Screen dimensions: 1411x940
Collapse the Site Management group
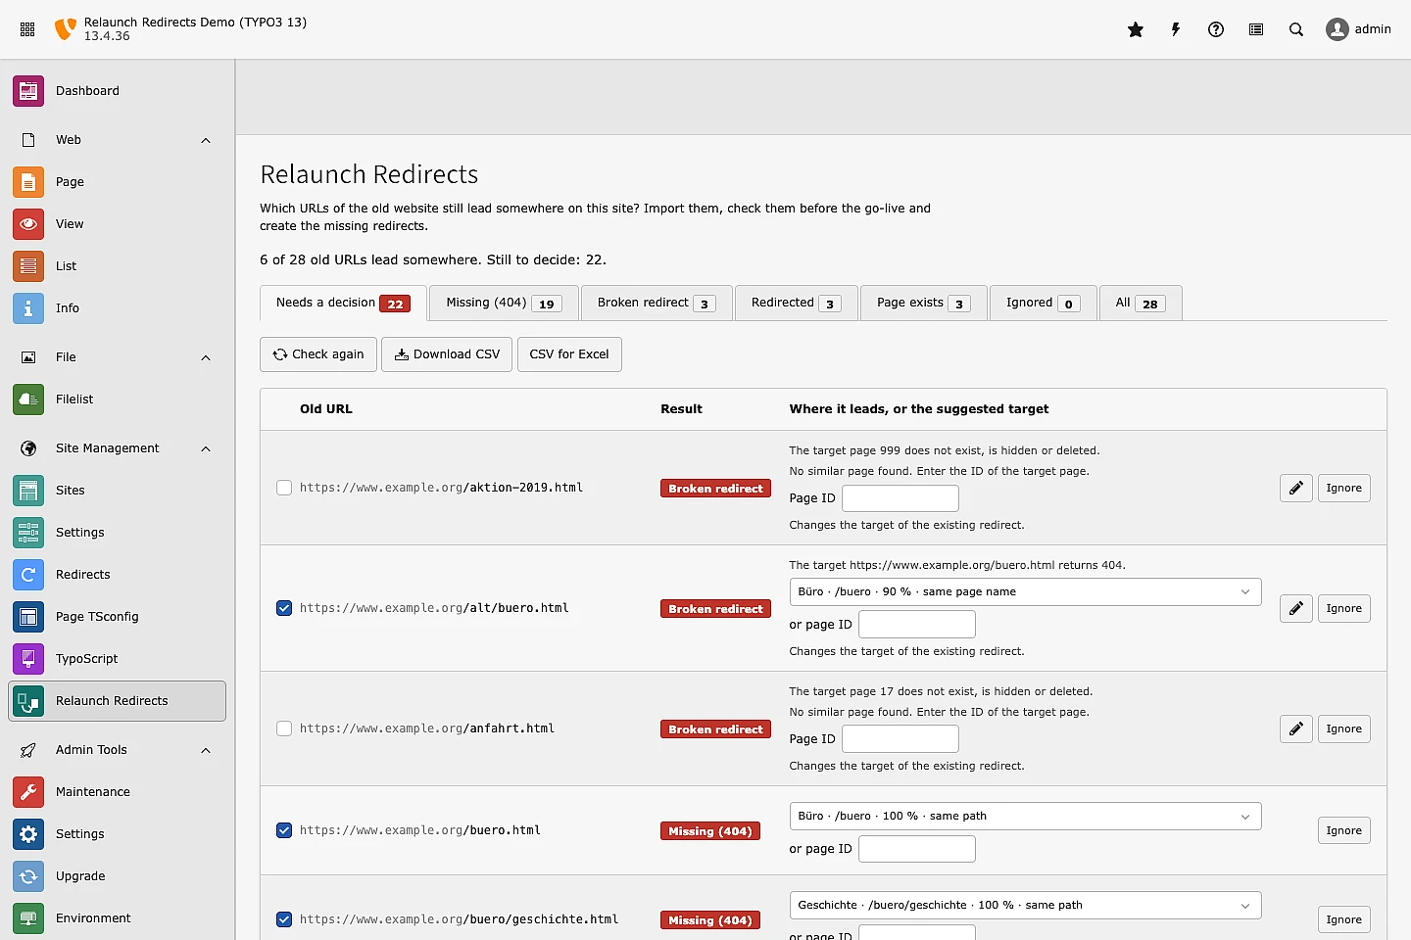pyautogui.click(x=206, y=448)
